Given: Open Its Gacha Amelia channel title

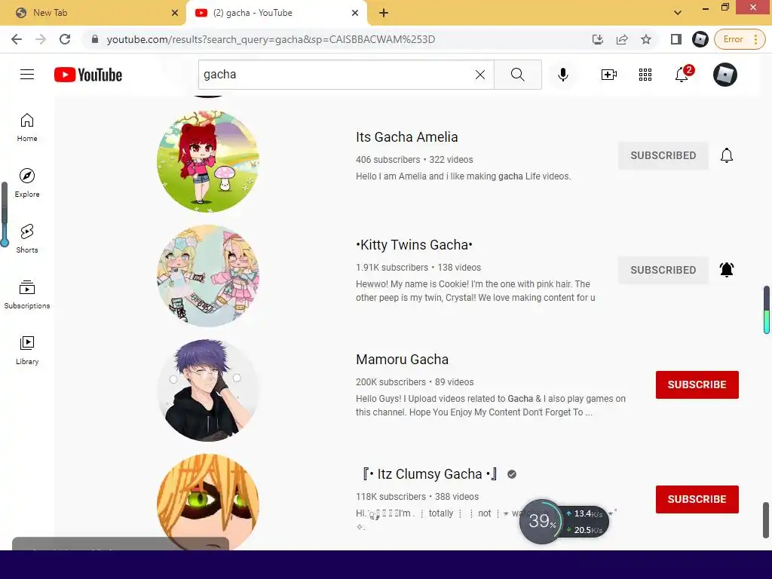Looking at the screenshot, I should click(x=406, y=137).
